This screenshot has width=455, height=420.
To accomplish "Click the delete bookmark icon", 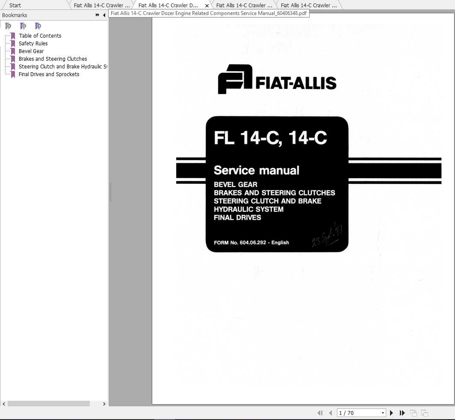I will (x=9, y=26).
